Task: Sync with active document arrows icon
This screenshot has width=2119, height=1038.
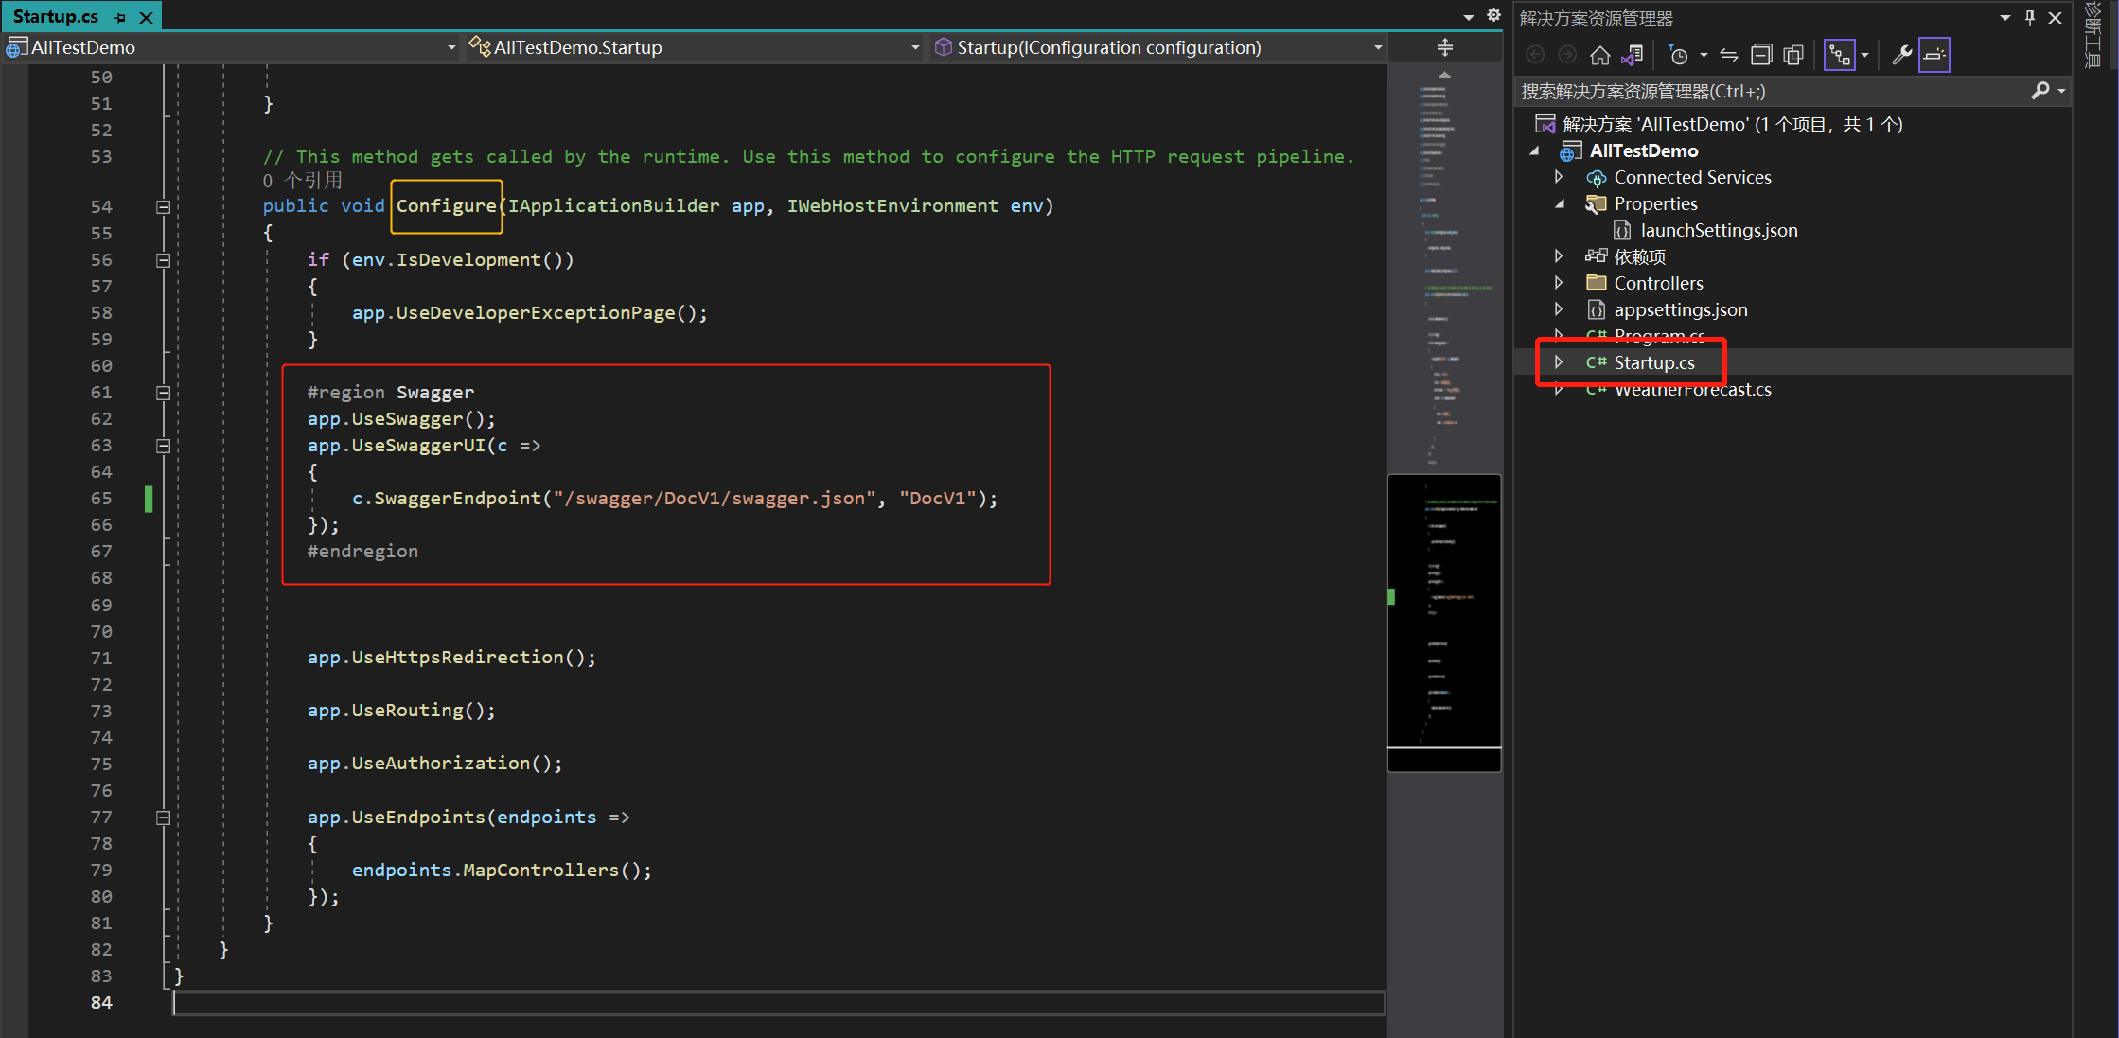Action: pyautogui.click(x=1729, y=56)
